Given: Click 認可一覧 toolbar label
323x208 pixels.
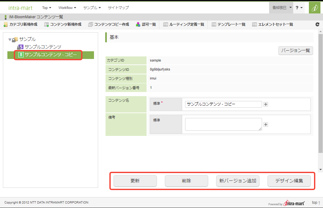Looking at the screenshot, I should (x=149, y=24).
